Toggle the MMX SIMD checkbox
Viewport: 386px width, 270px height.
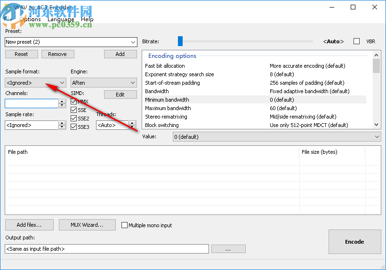(x=73, y=101)
